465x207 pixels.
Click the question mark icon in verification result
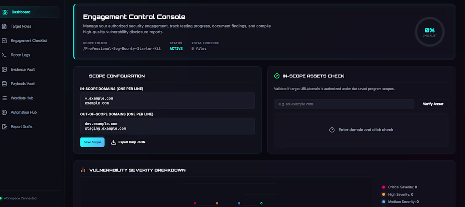[x=332, y=130]
